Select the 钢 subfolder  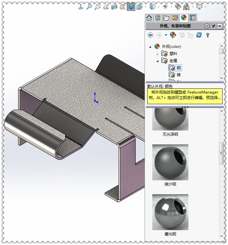(175, 68)
